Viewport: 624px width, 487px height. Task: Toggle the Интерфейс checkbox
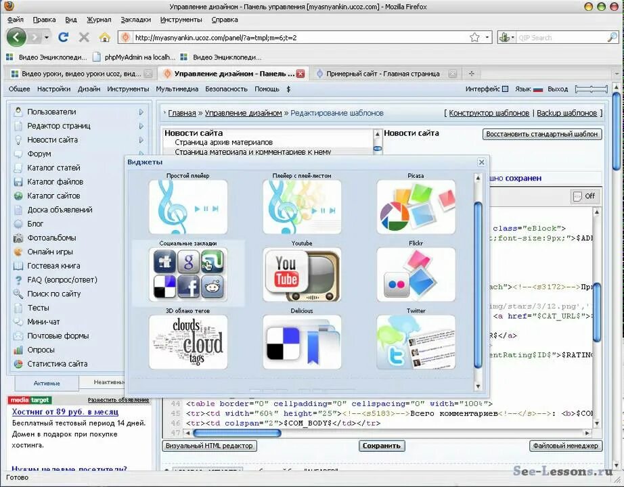click(x=505, y=89)
